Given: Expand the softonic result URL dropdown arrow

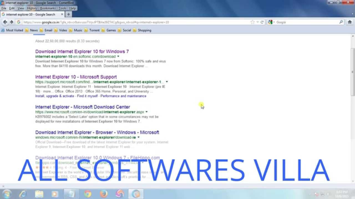Looking at the screenshot, I should (118, 56).
